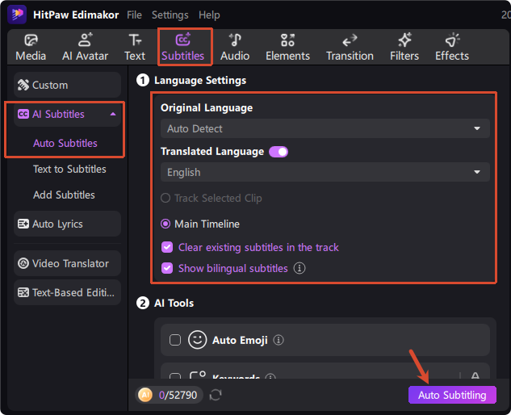Open the File menu
Screen dimensions: 511x415
[x=134, y=15]
